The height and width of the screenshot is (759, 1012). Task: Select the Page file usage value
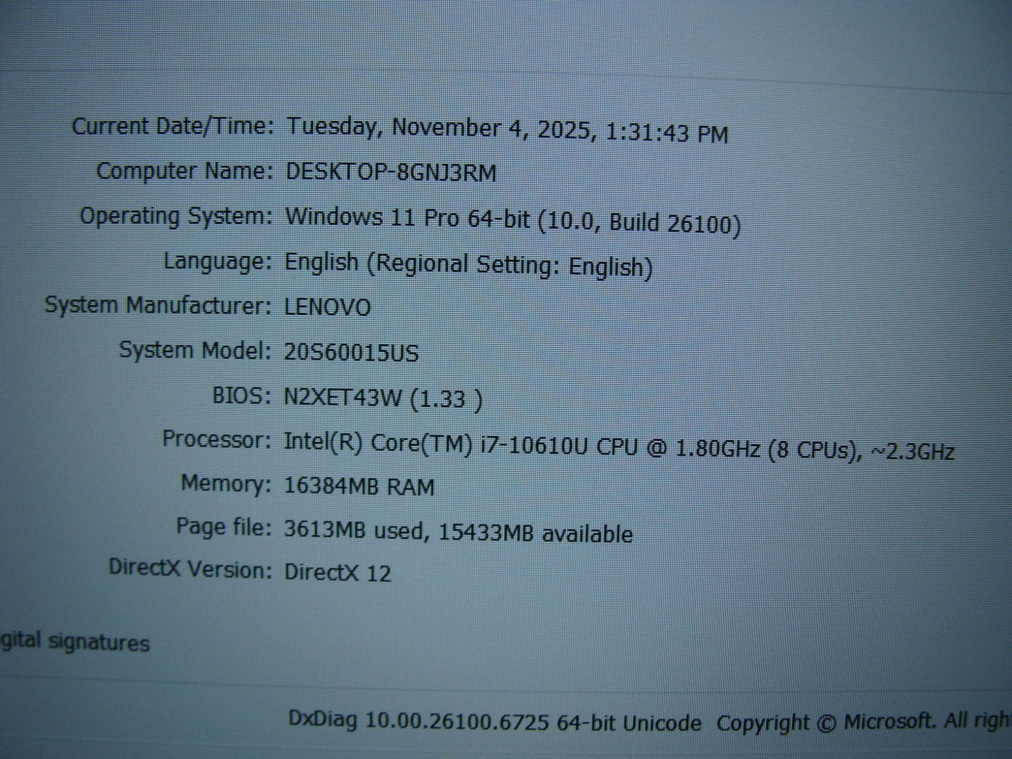(458, 532)
